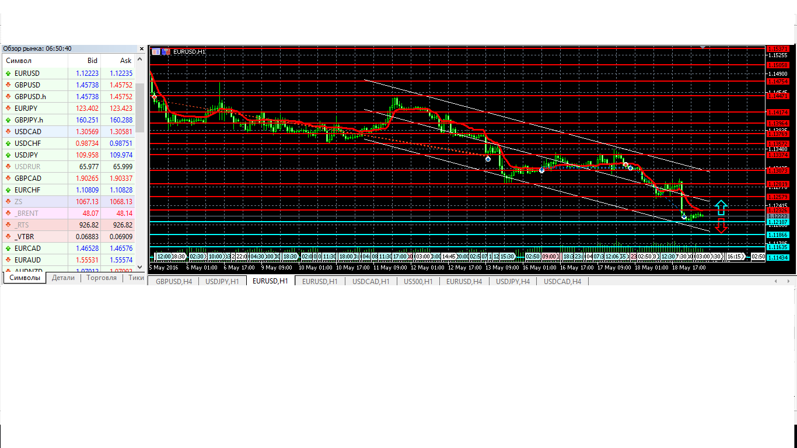Viewport: 797px width, 448px height.
Task: Click the EURUSD,H1 chart title text
Action: (x=189, y=52)
